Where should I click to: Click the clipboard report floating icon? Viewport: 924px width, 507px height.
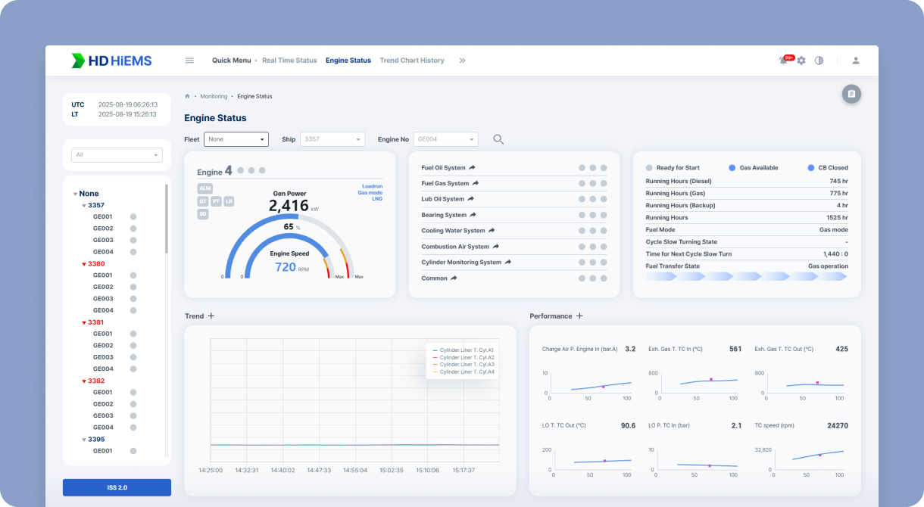point(851,94)
